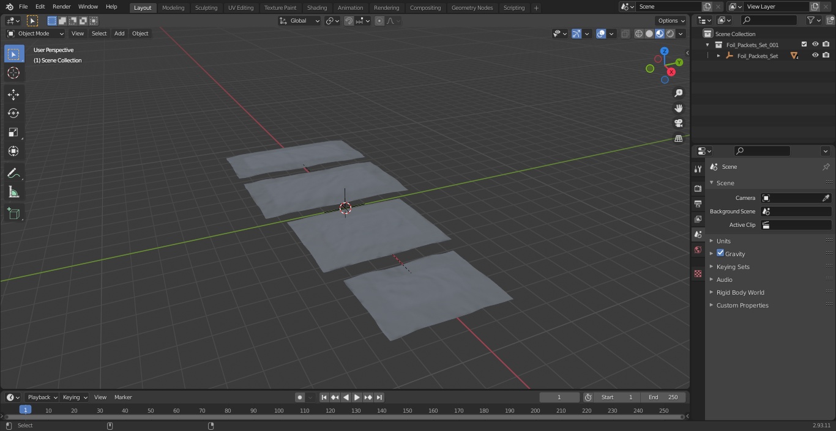
Task: Open the pivot point dropdown
Action: (x=332, y=21)
